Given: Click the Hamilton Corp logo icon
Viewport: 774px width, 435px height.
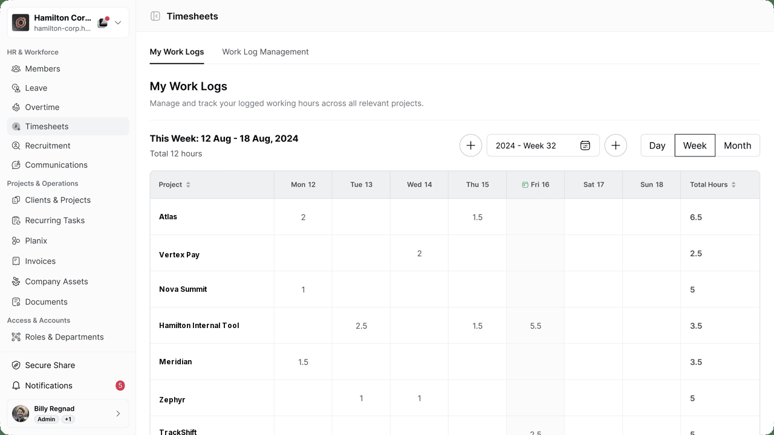Looking at the screenshot, I should [x=21, y=23].
